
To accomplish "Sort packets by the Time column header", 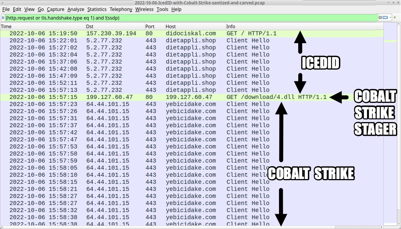I will pyautogui.click(x=43, y=26).
